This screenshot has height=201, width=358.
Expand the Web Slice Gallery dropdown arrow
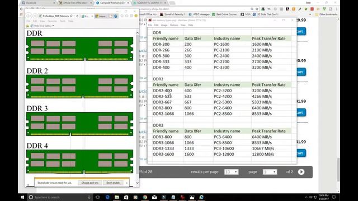[x=53, y=26]
